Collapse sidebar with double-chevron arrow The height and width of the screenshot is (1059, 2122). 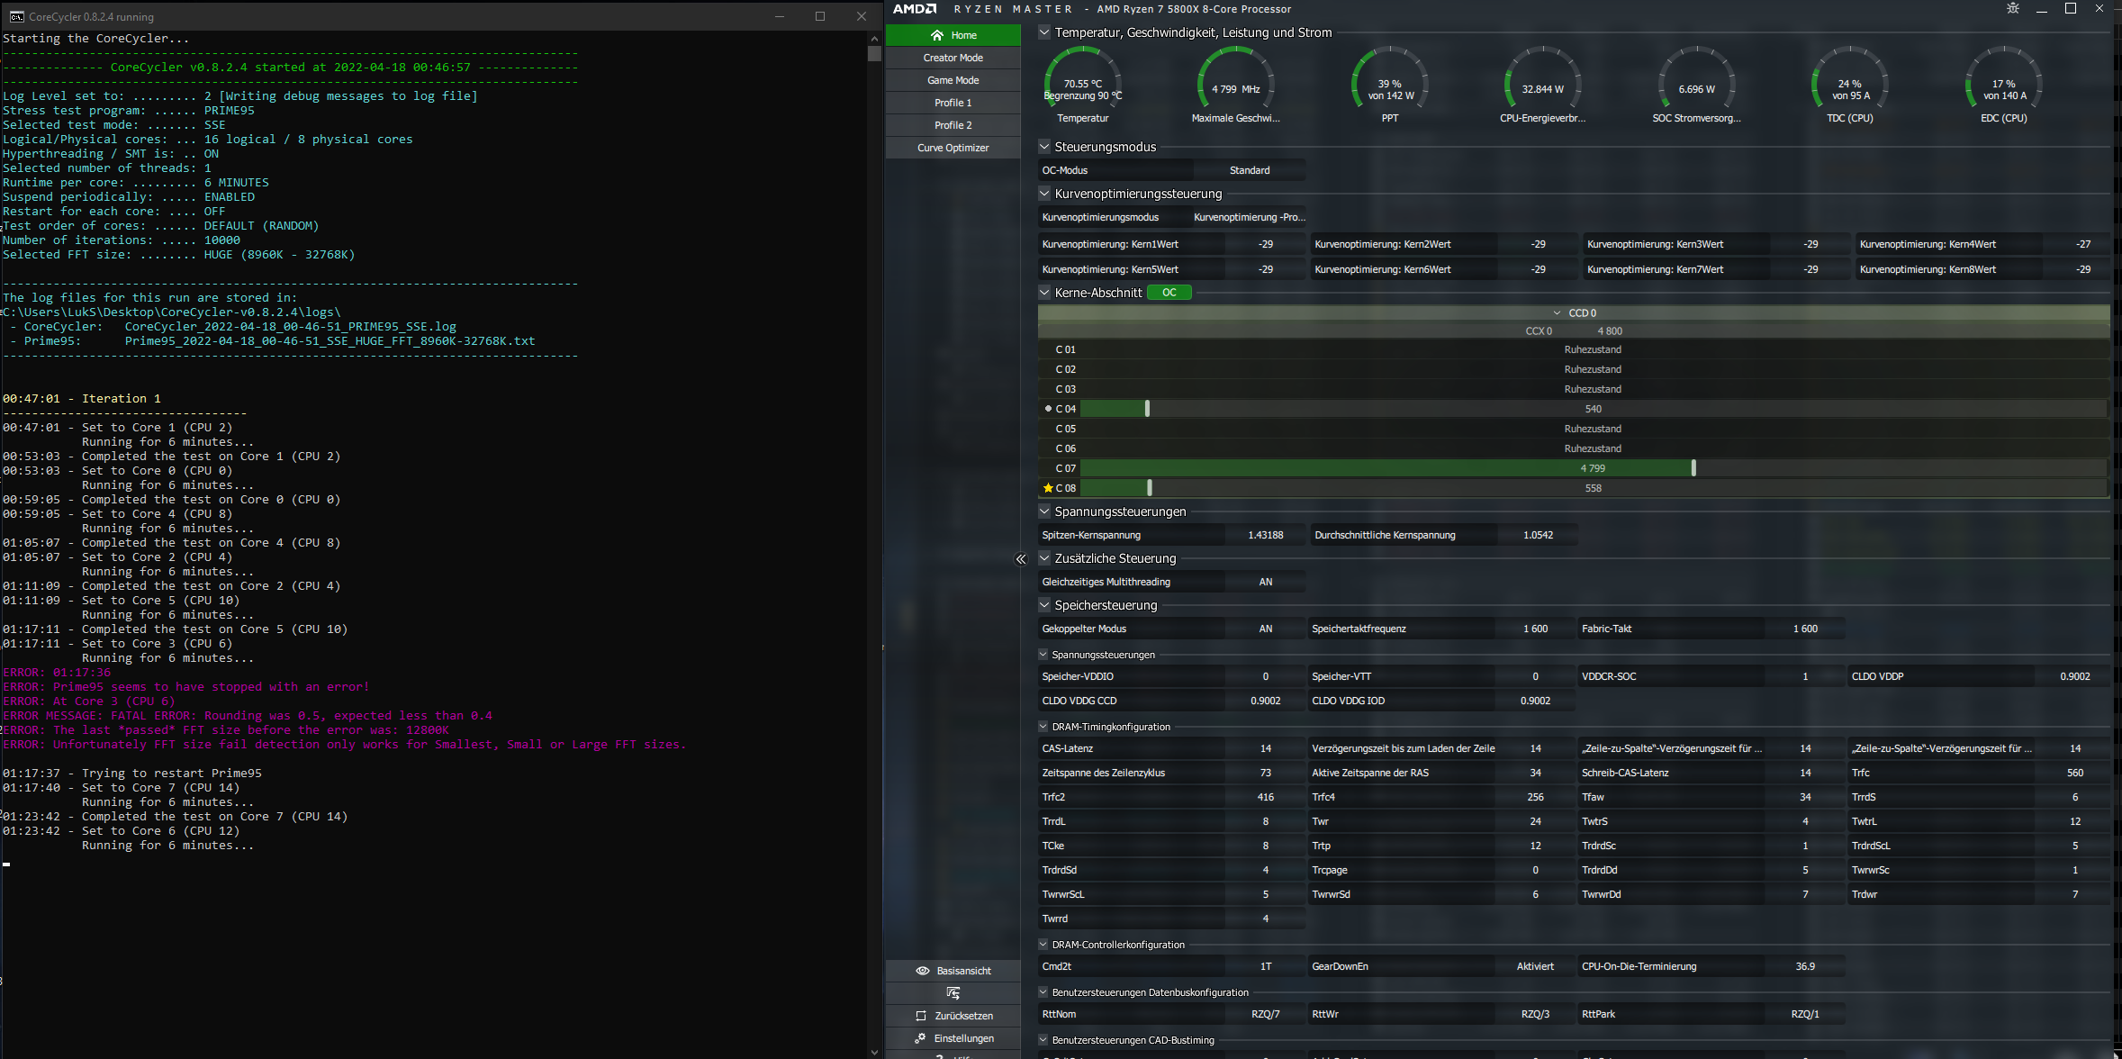[x=1021, y=559]
